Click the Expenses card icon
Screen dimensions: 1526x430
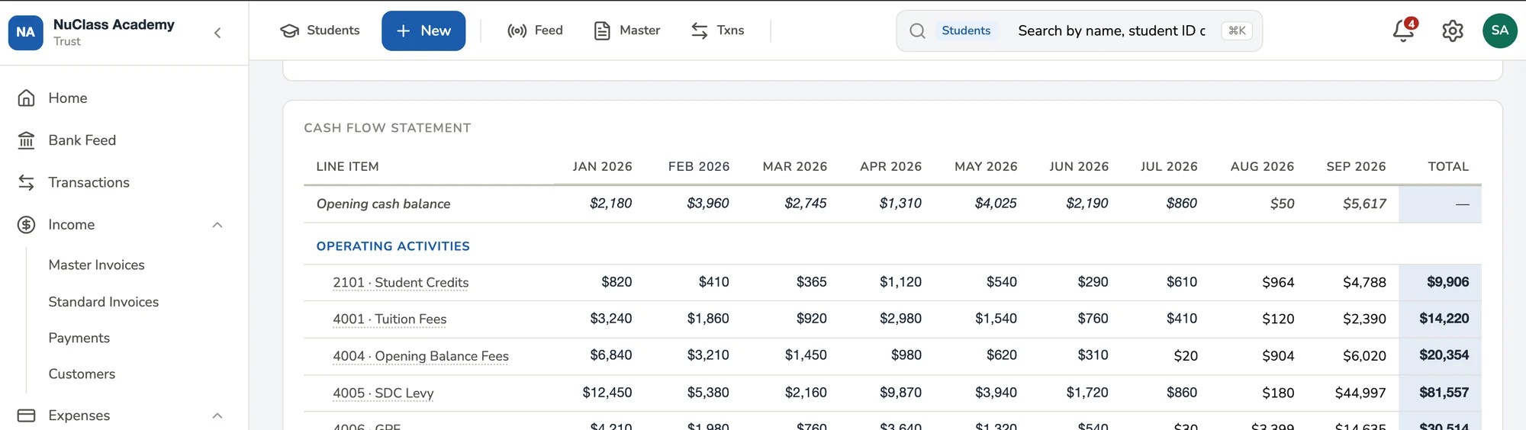point(27,416)
